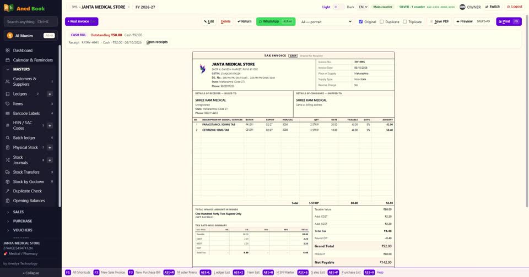Click the HSN / SAC Codes hash icon
This screenshot has height=277, width=529.
(8, 125)
